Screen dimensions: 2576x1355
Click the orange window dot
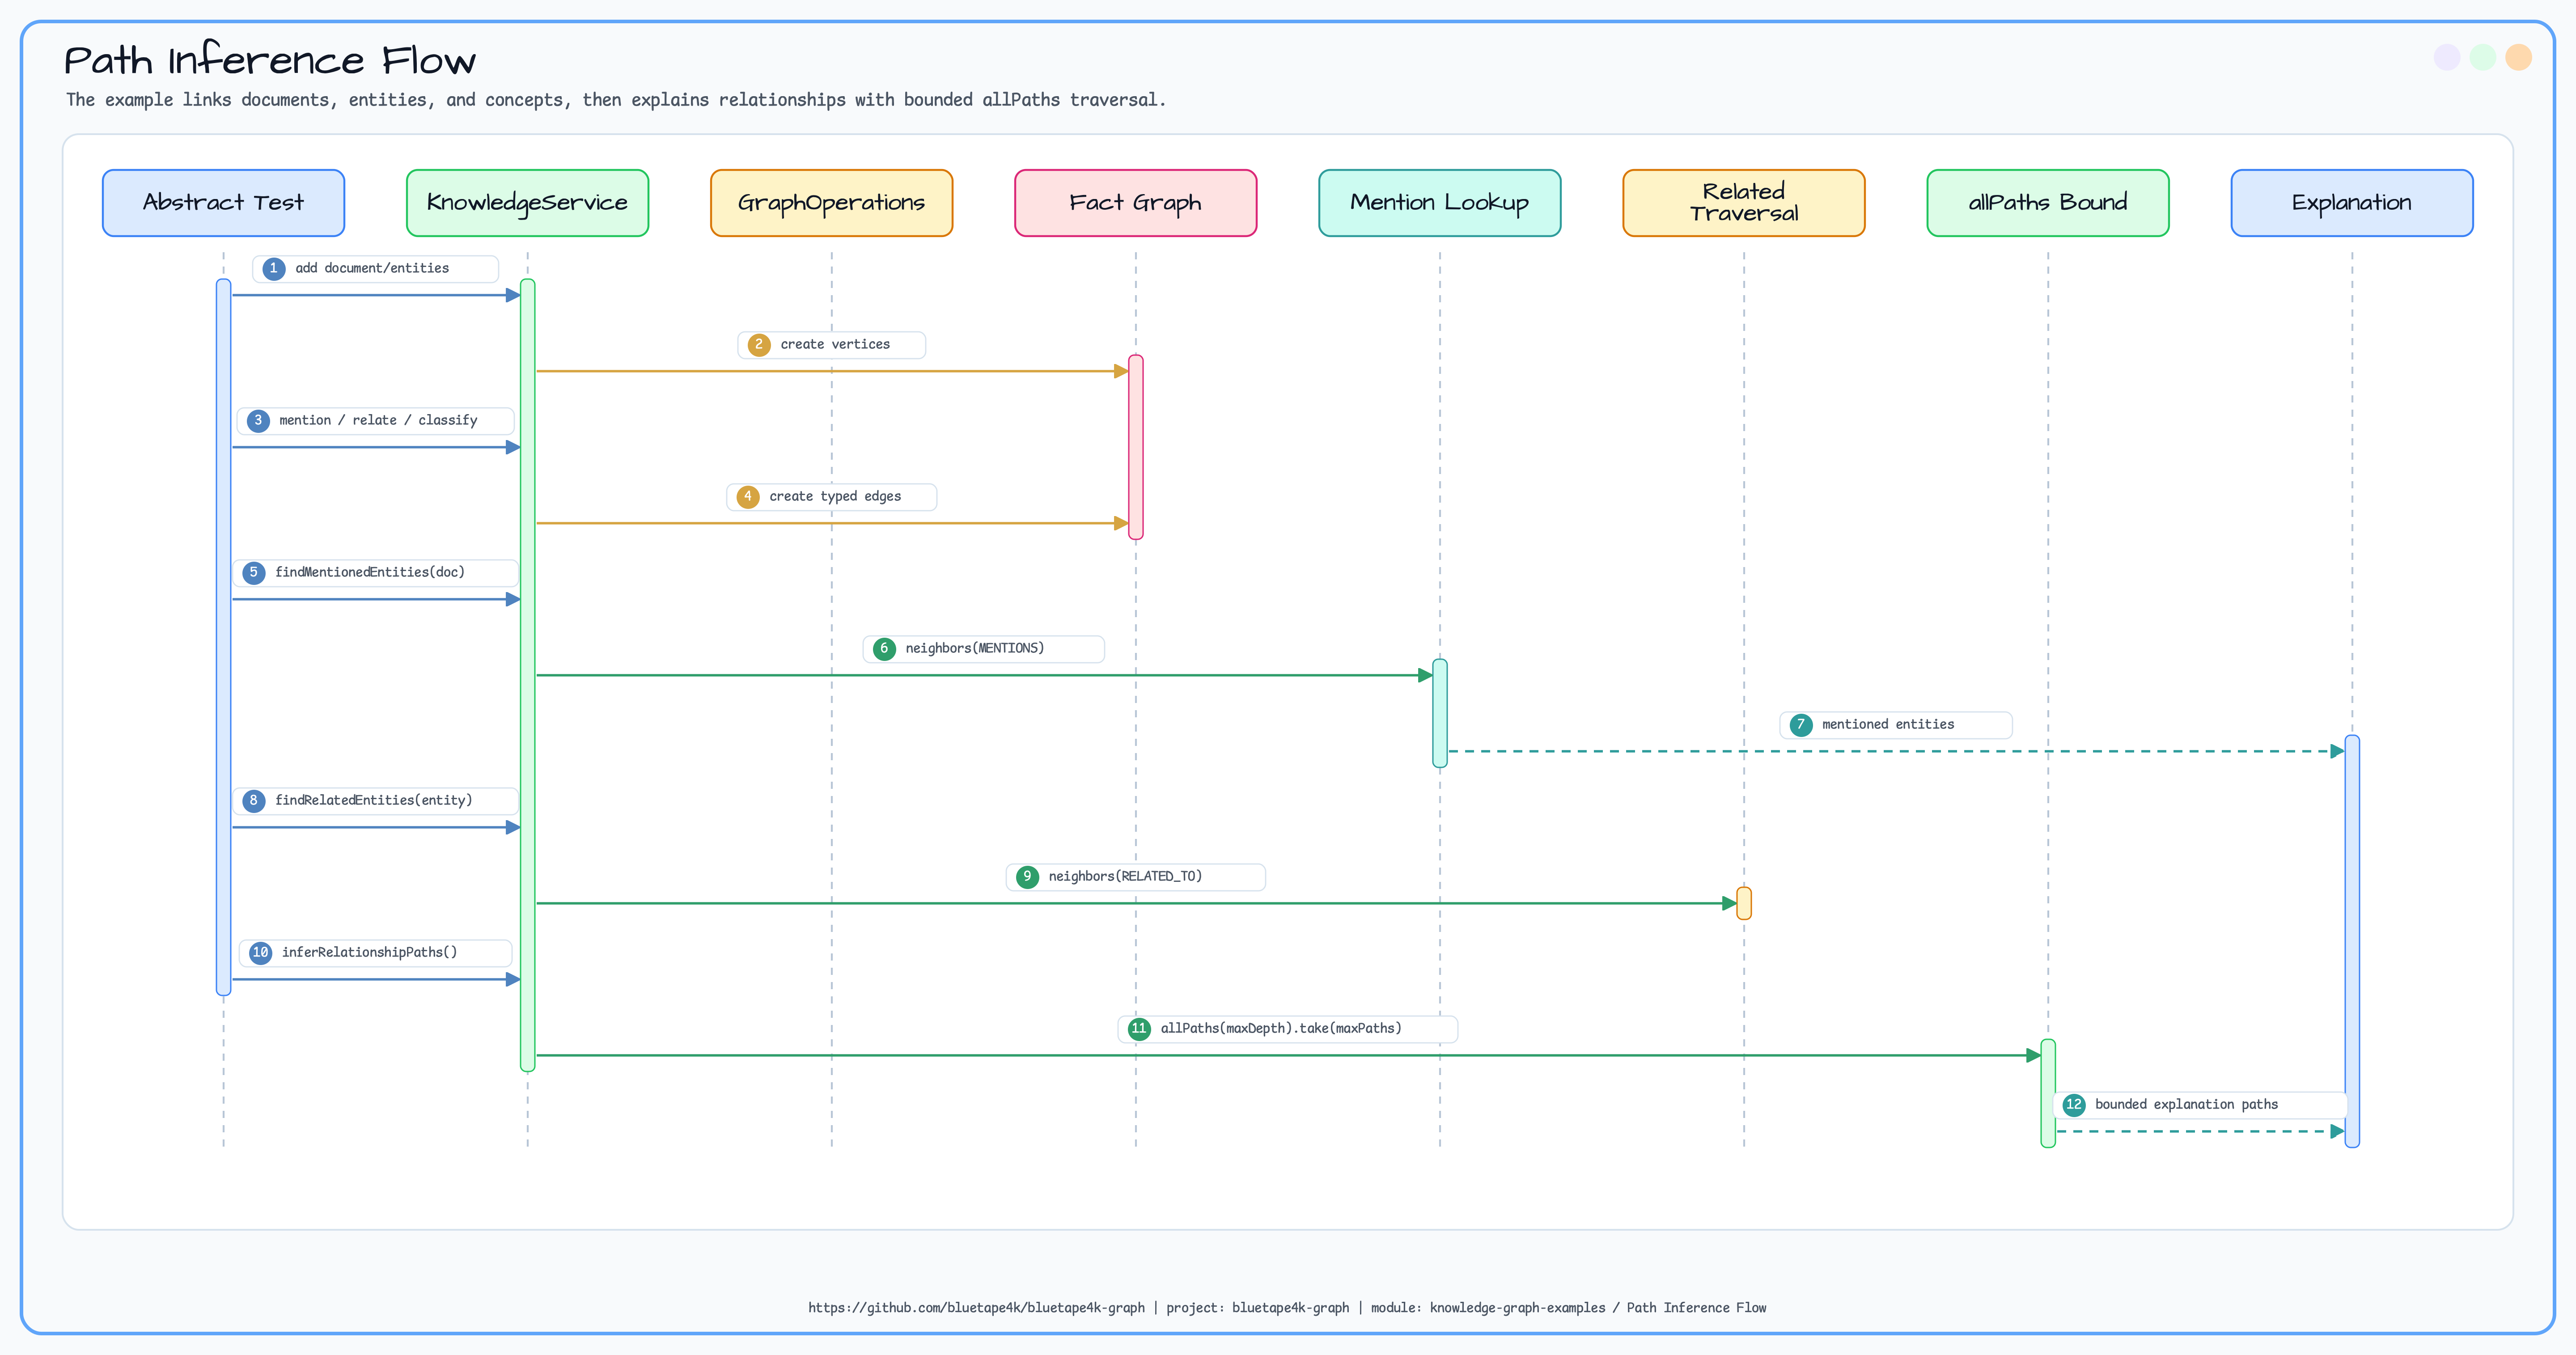click(x=2518, y=57)
